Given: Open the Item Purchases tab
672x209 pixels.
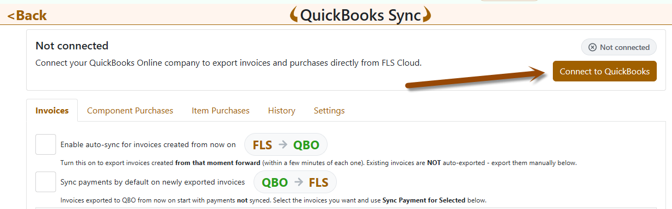Looking at the screenshot, I should click(x=220, y=111).
